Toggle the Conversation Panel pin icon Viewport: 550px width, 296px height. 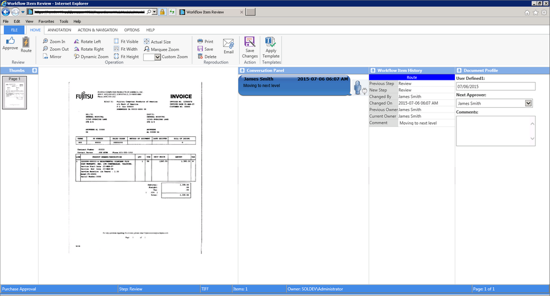click(x=242, y=71)
